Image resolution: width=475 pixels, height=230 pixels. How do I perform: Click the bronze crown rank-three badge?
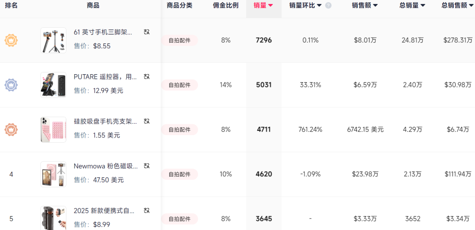point(11,129)
